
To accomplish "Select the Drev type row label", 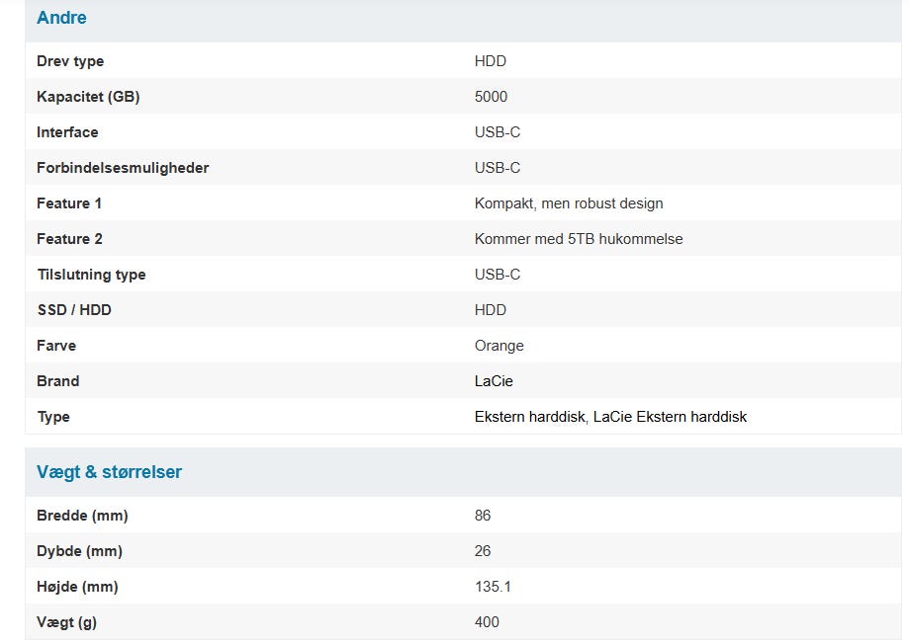I will pos(70,61).
